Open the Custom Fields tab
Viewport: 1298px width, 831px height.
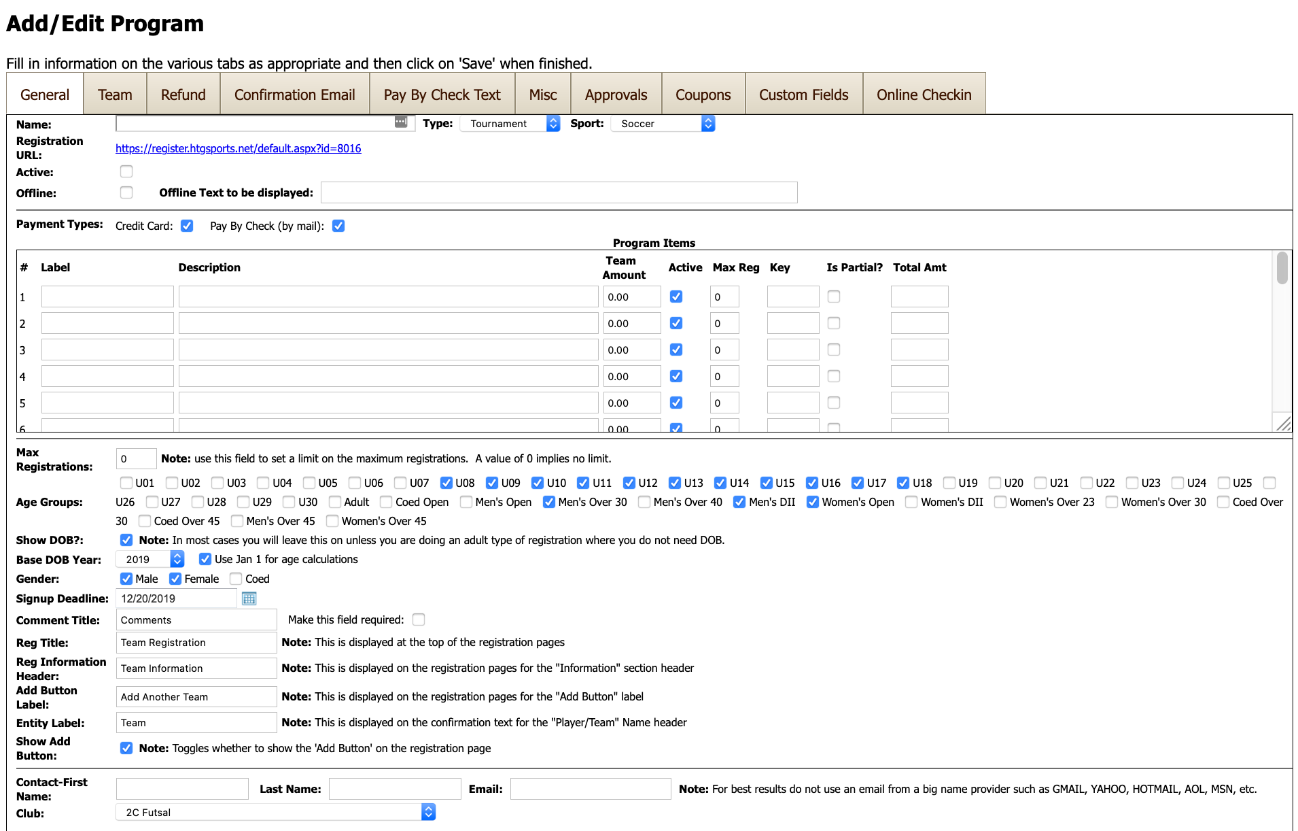pos(804,95)
